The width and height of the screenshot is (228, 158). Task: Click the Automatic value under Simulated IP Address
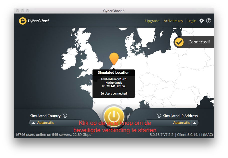[181, 123]
